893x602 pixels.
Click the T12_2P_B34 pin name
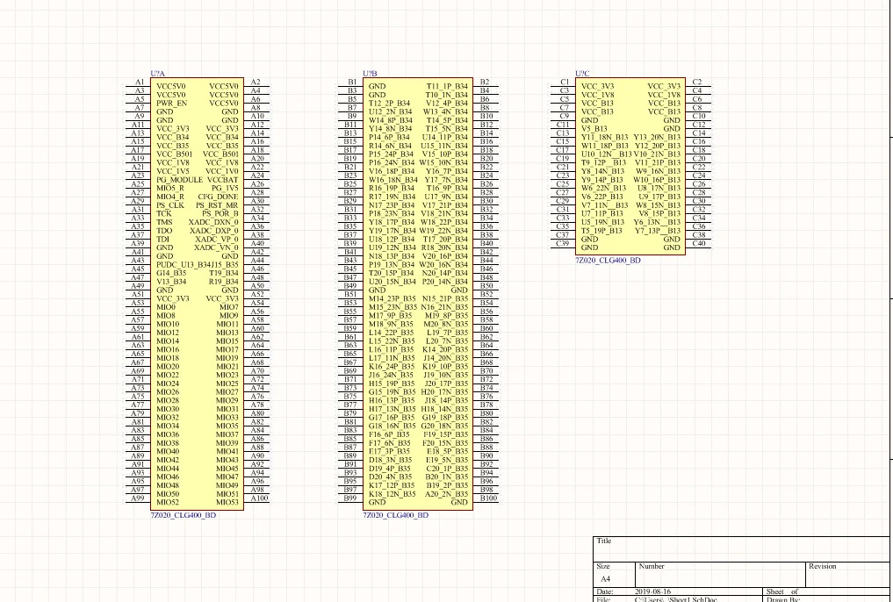tap(389, 103)
